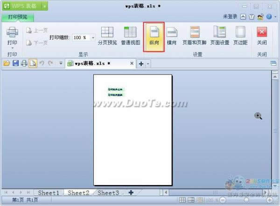The height and width of the screenshot is (206, 280).
Task: Select landscape orientation (横向)
Action: click(172, 36)
